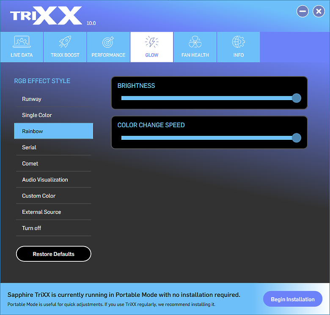Click the COLOR CHANGE SPEED label

pos(151,125)
